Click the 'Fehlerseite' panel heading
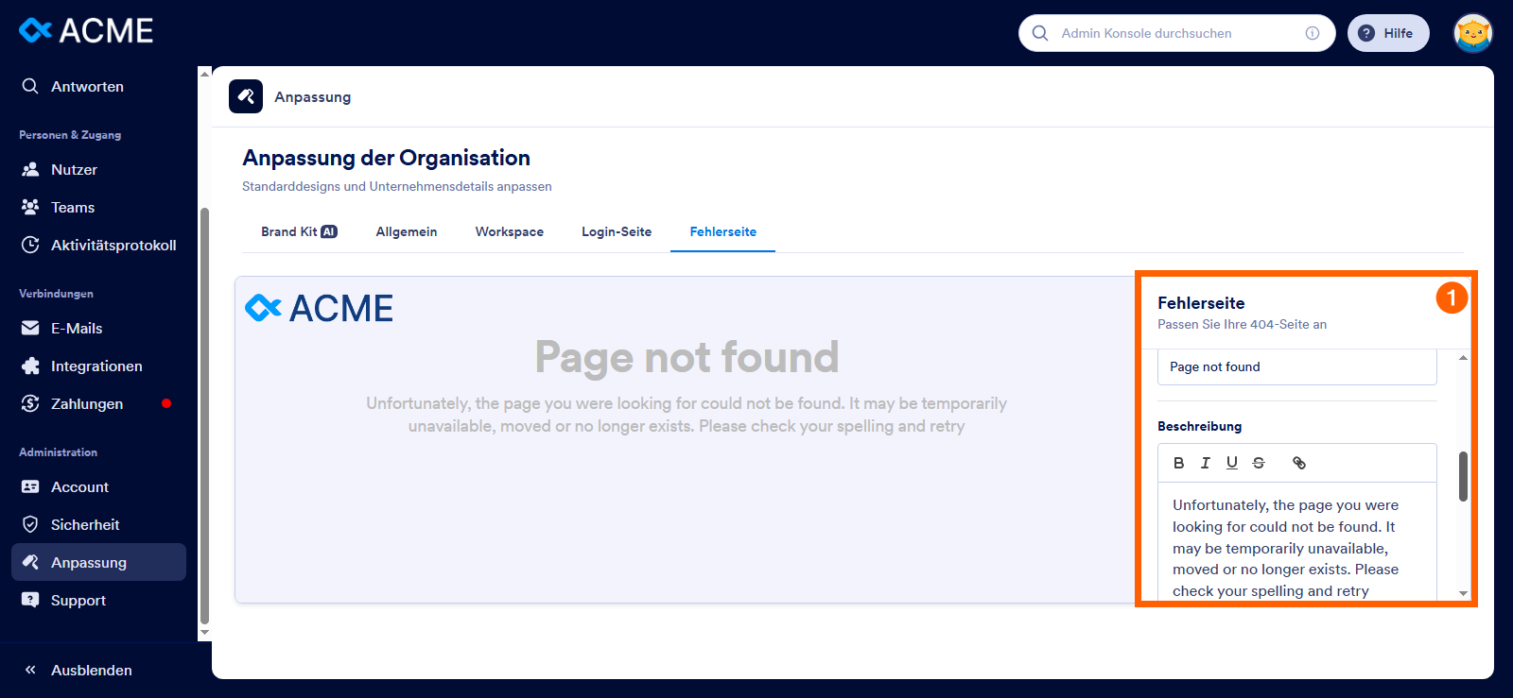 1201,303
